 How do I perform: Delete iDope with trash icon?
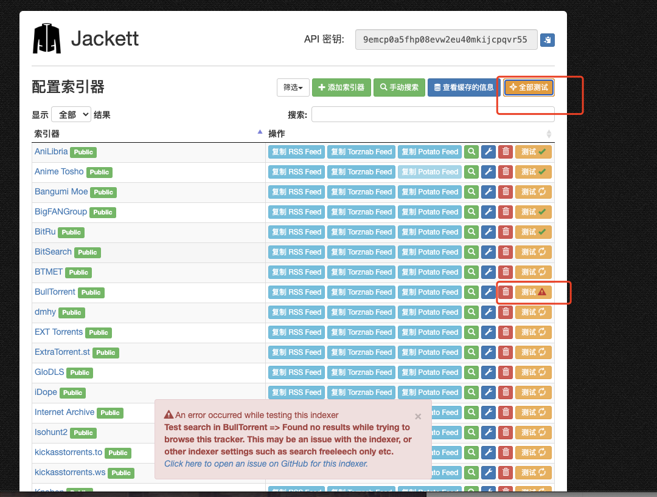tap(506, 392)
